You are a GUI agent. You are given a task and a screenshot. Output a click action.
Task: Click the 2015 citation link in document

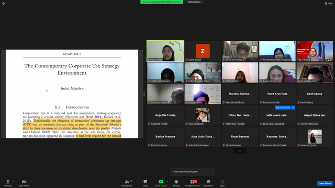click(26, 121)
